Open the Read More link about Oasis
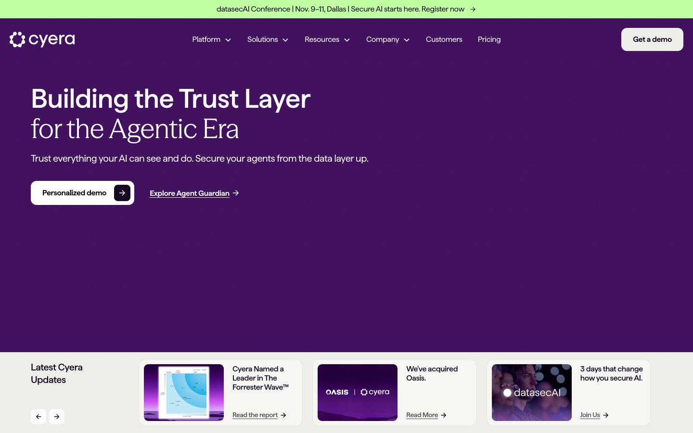 pyautogui.click(x=422, y=415)
